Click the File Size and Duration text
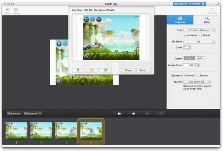This screenshot has width=223, height=151. [93, 10]
